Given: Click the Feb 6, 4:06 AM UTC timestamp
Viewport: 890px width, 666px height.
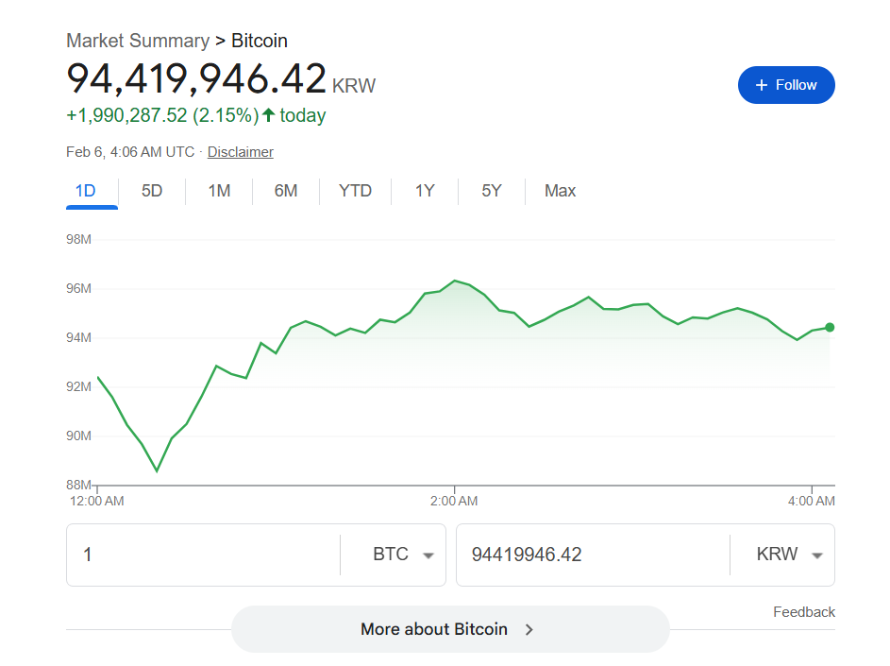Looking at the screenshot, I should click(x=130, y=152).
